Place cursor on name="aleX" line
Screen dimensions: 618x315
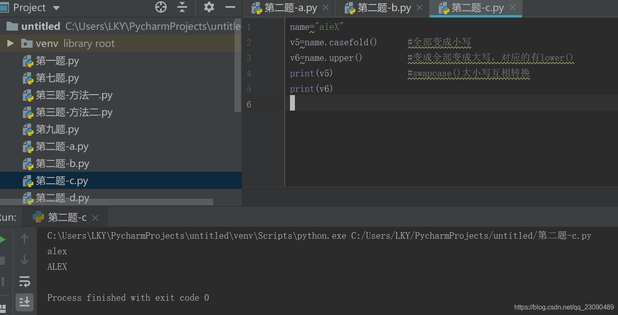pyautogui.click(x=317, y=27)
